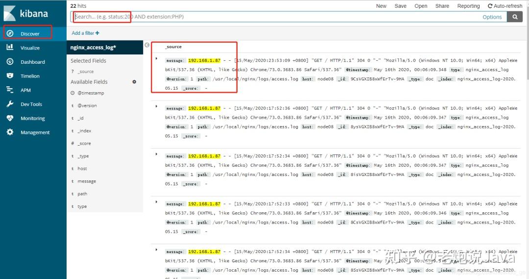
Task: Click the plus icon next to Add a filter
Action: click(x=97, y=33)
